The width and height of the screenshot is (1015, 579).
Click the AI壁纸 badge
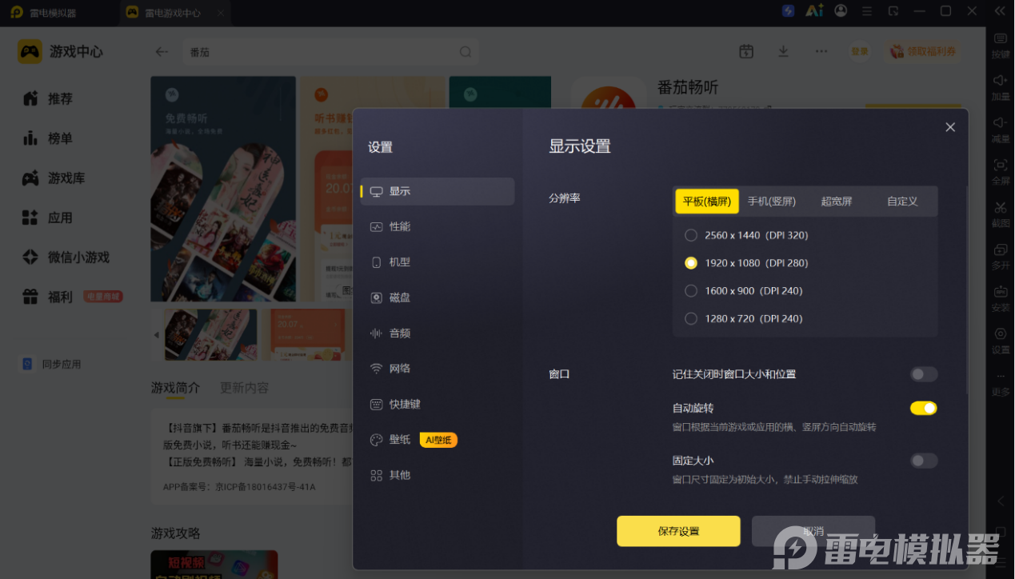(438, 440)
